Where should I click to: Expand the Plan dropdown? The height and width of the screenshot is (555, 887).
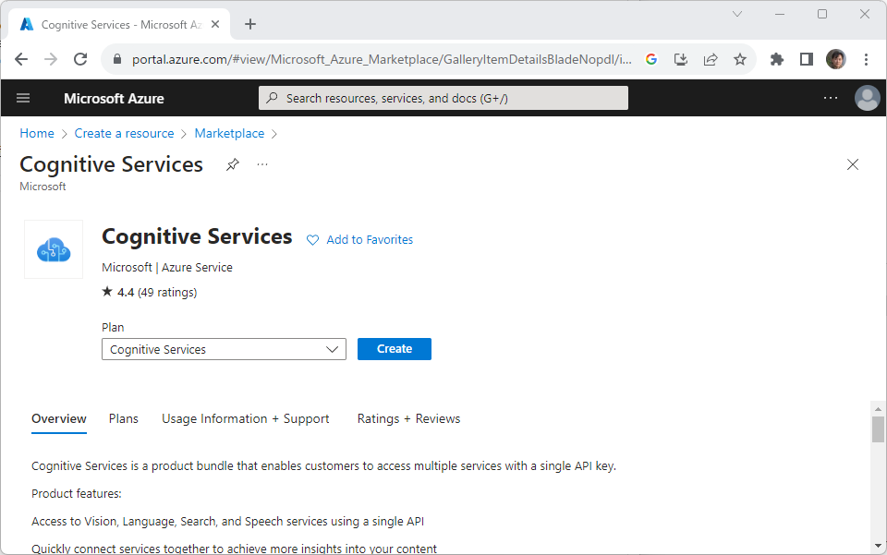224,349
